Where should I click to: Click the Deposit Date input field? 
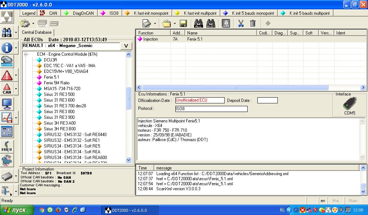pos(267,101)
